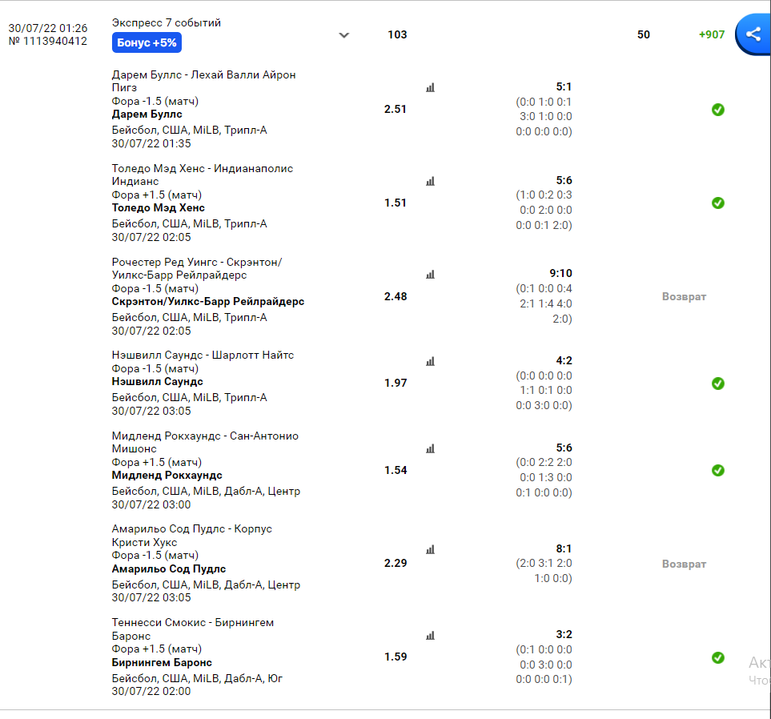Viewport: 771px width, 719px height.
Task: Open statistics icon for Амарильо Сод Пудлс match
Action: pos(430,549)
